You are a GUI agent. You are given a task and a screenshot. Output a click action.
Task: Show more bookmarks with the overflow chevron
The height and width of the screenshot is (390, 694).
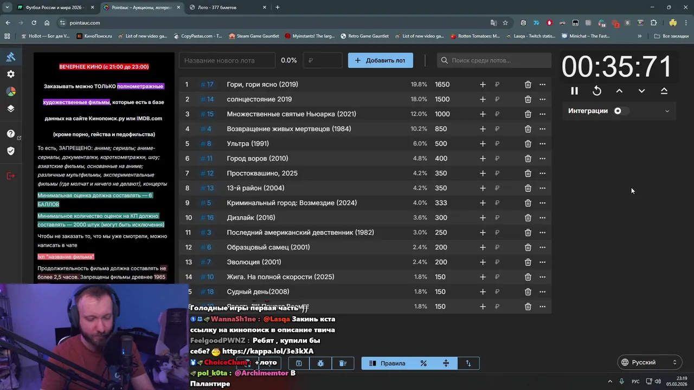(640, 36)
